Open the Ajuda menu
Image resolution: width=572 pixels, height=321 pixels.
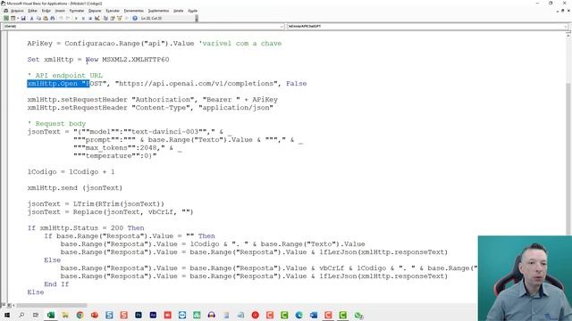tap(193, 11)
